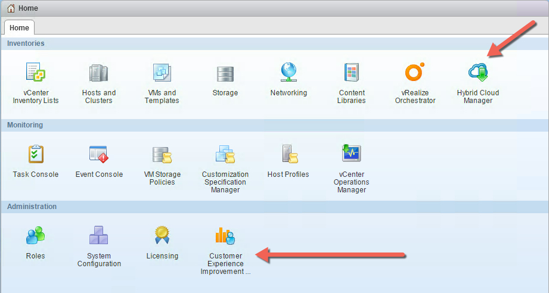
Task: Open System Configuration icon
Action: 99,235
